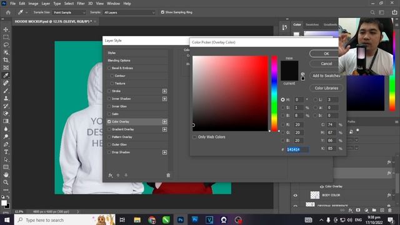This screenshot has width=400, height=225.
Task: Open the search icon in options bar
Action: (x=372, y=12)
